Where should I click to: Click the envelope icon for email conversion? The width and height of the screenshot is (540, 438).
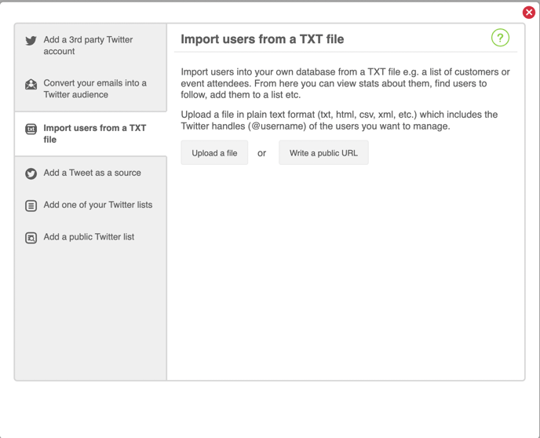click(x=31, y=84)
